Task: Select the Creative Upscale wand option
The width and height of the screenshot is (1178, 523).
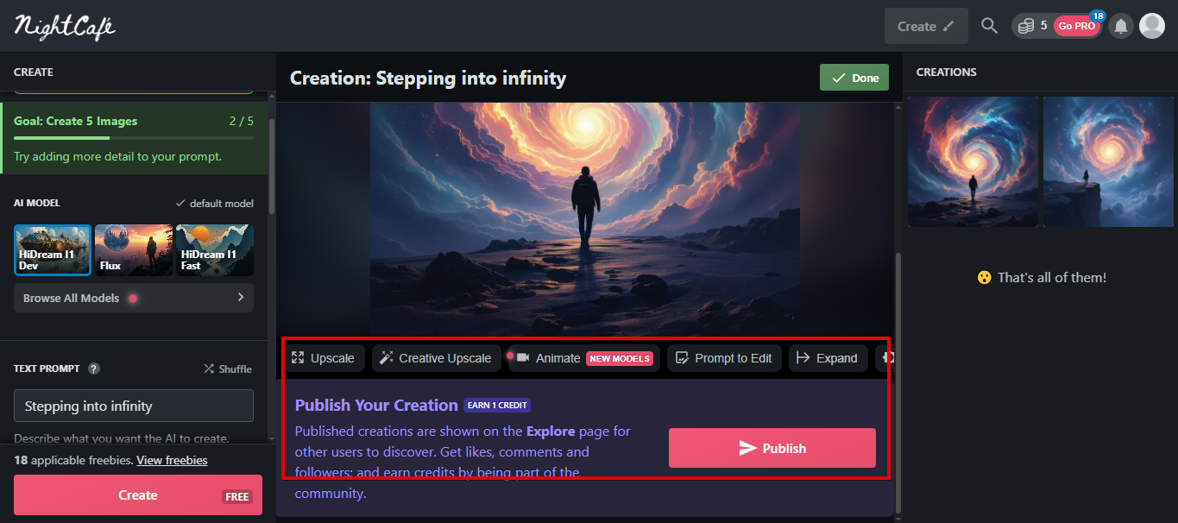Action: click(436, 358)
